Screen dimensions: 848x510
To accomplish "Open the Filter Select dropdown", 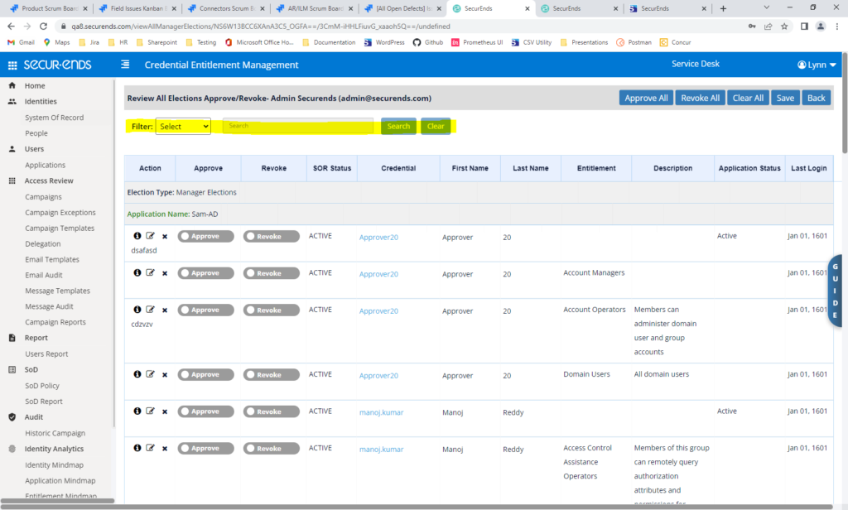I will [x=183, y=126].
